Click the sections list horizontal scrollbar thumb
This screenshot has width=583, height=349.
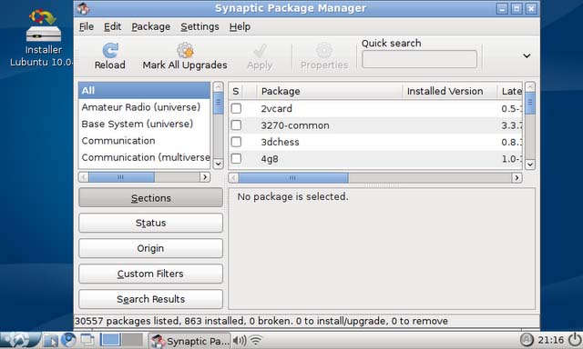click(x=121, y=177)
